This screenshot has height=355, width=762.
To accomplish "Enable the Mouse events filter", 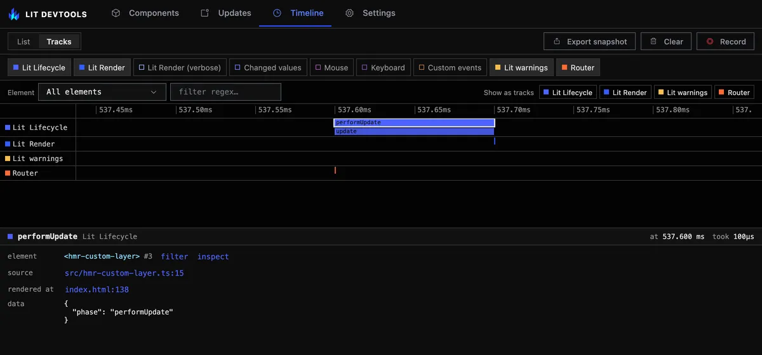I will coord(331,67).
